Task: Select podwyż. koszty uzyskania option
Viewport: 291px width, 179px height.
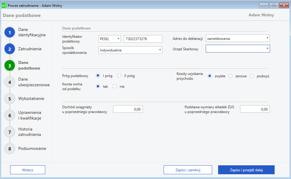Action: pos(252,76)
